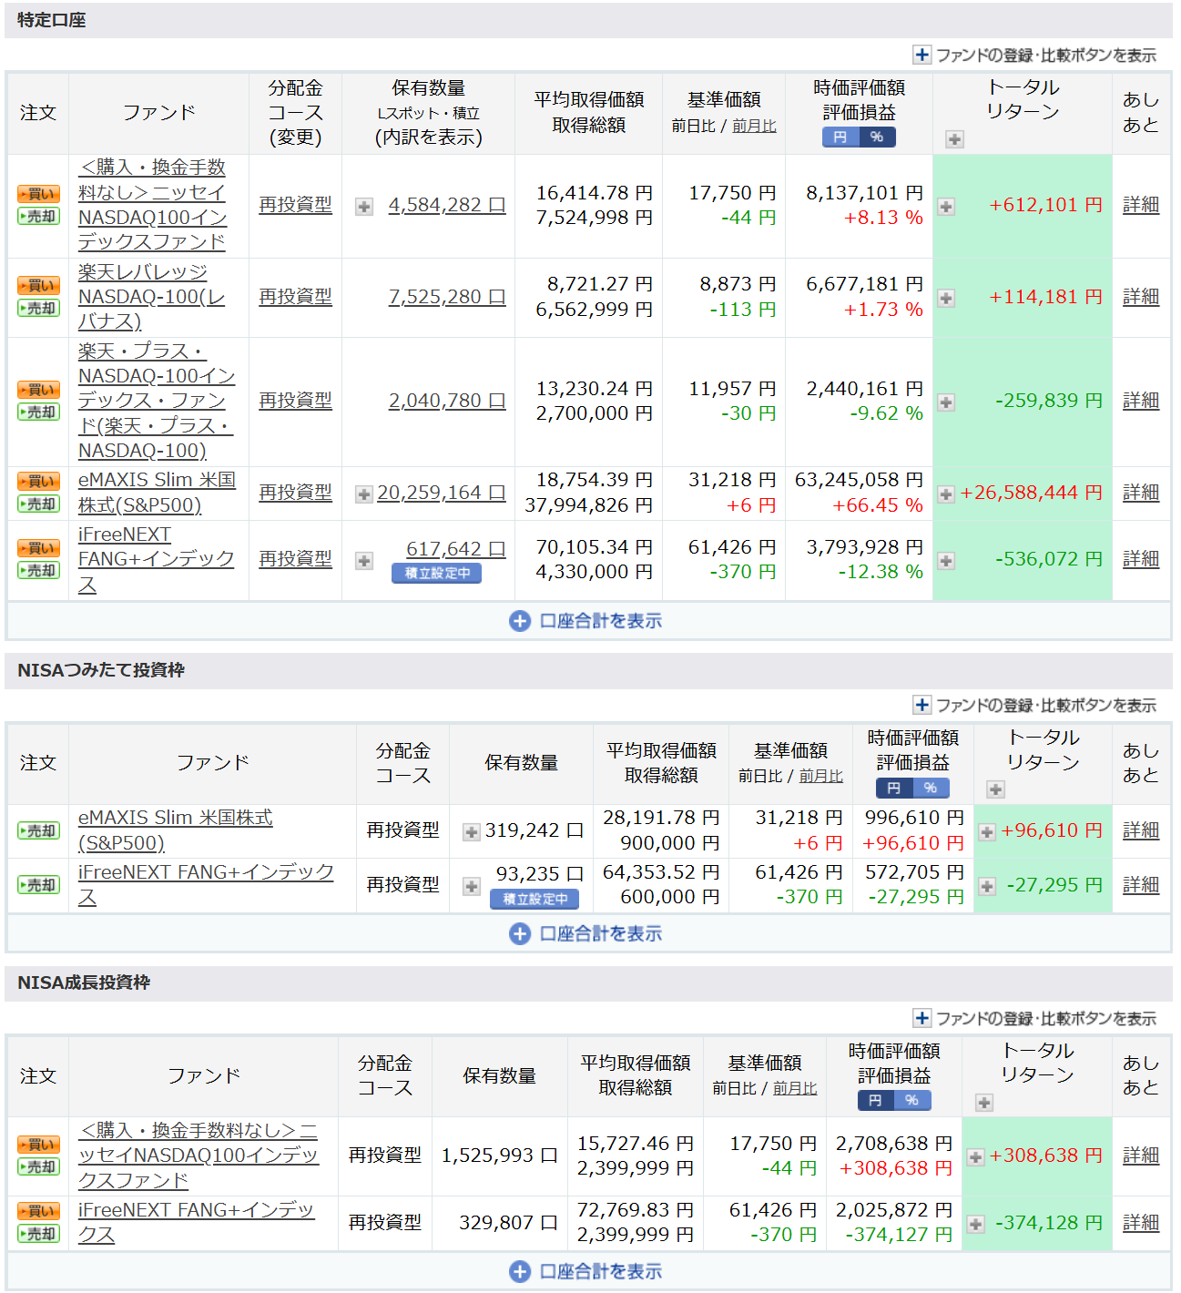Click the plus icon under トータルリターン header in 特定口座
Screen dimensions: 1181x1293
pos(953,139)
